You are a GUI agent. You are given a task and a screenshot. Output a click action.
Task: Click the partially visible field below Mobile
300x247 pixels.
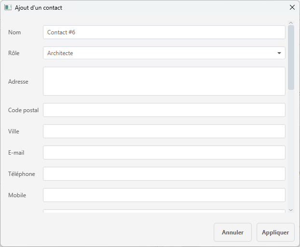point(164,211)
